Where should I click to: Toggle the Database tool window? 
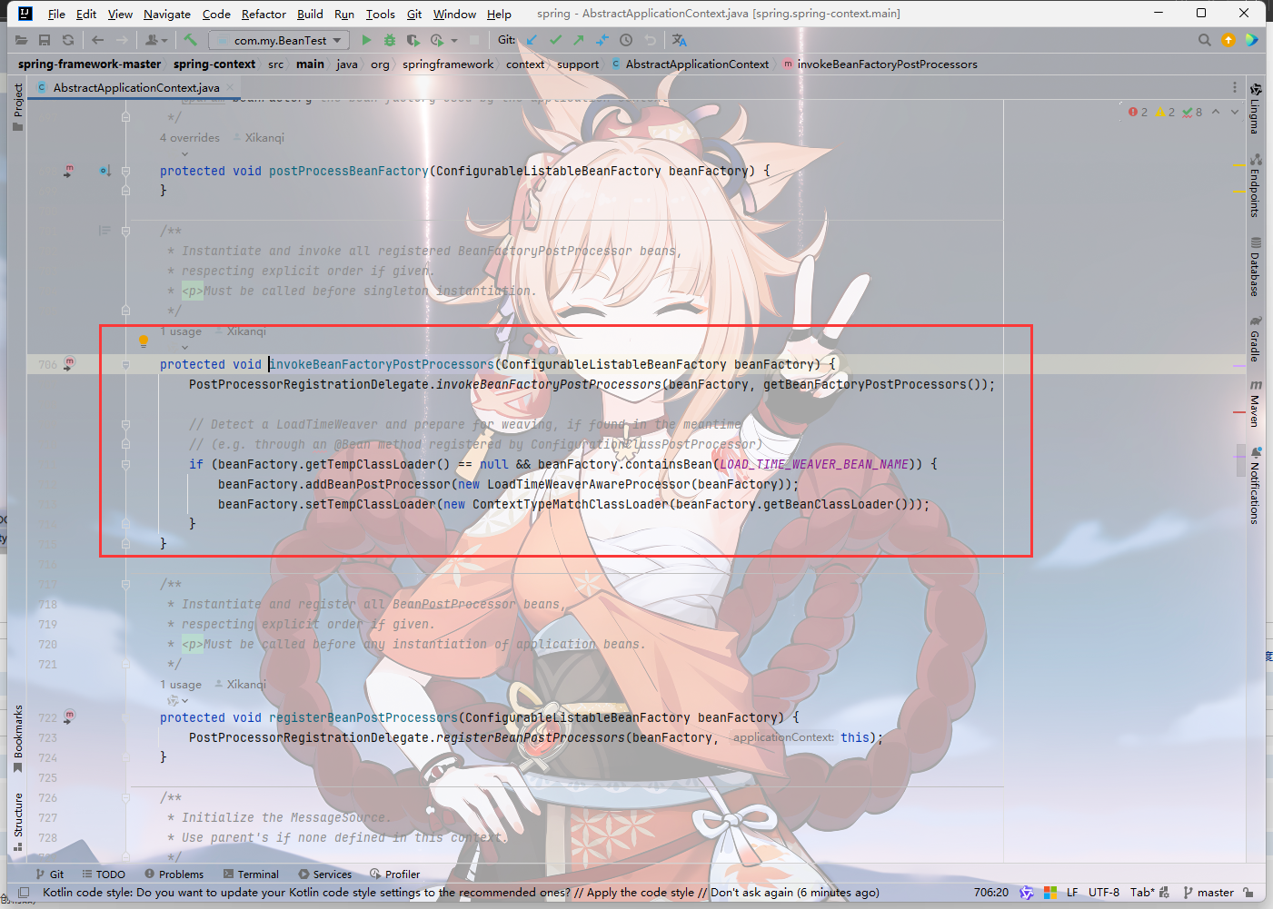click(1255, 267)
